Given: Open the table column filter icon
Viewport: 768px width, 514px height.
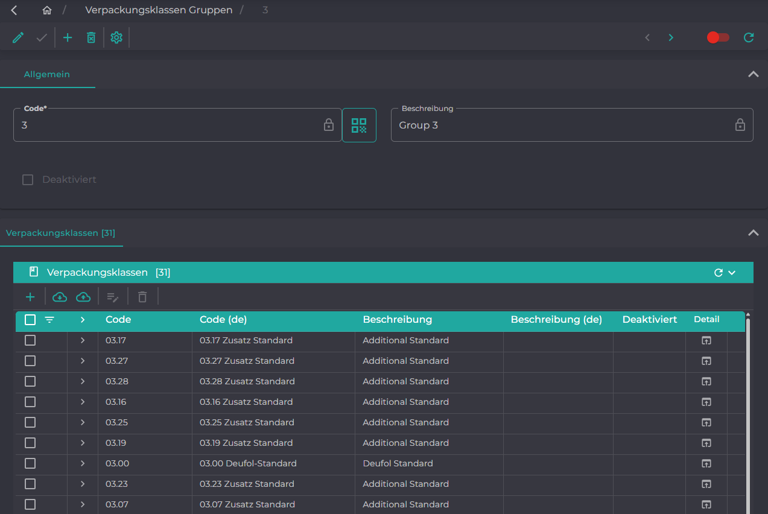Looking at the screenshot, I should point(49,320).
